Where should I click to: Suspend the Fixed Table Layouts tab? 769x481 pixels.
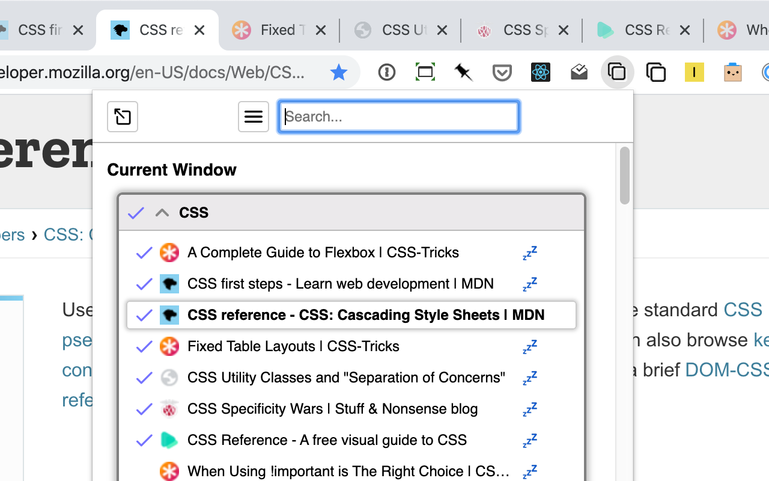pyautogui.click(x=529, y=347)
